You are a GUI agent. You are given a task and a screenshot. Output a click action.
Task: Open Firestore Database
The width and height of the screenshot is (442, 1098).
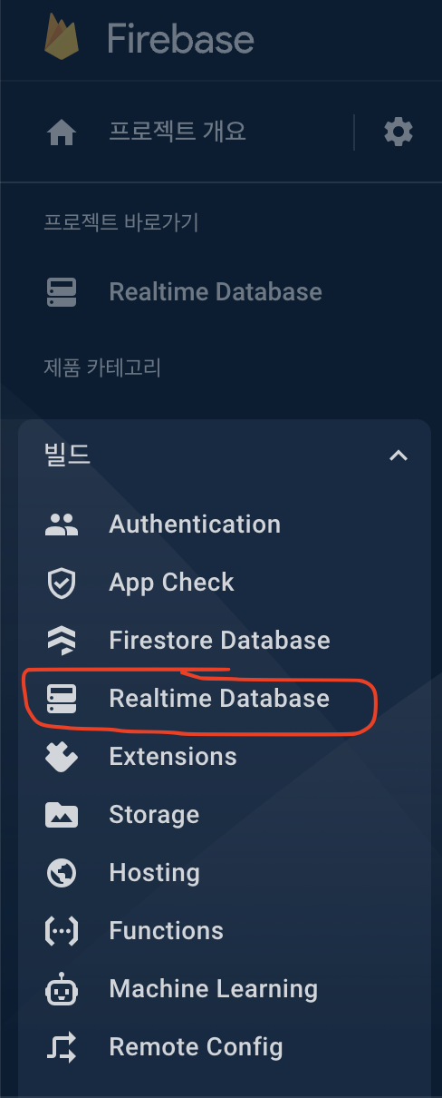click(219, 641)
